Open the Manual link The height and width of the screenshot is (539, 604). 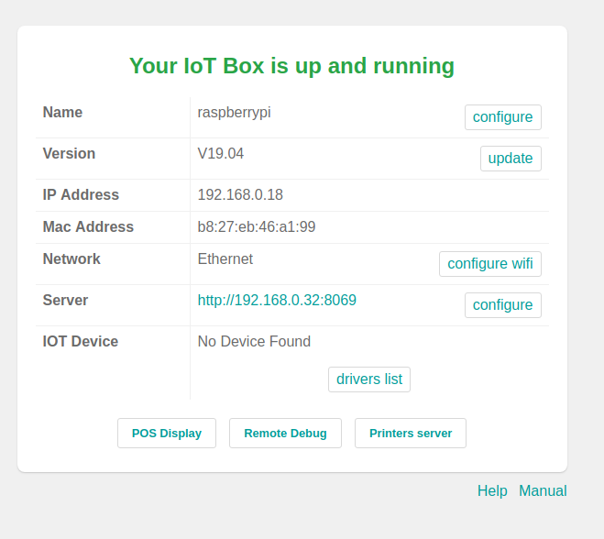(x=543, y=490)
